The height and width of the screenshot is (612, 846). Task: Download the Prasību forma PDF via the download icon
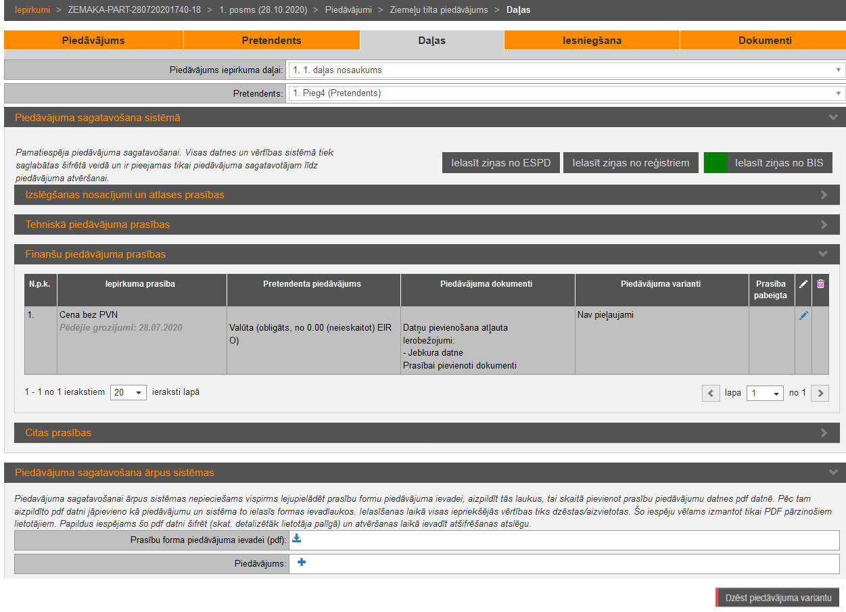click(296, 539)
